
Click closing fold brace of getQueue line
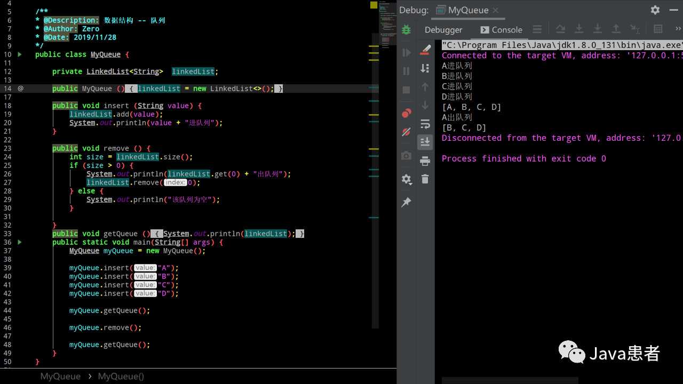[x=300, y=234]
